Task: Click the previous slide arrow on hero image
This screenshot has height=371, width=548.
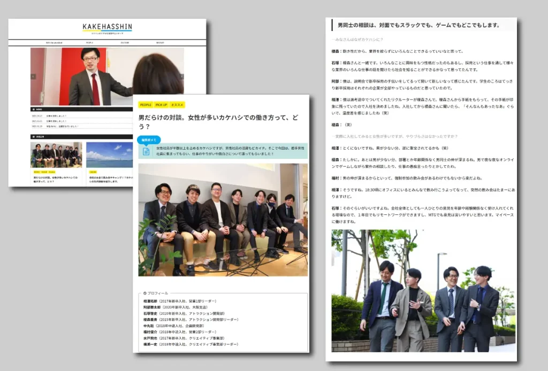Action: coord(33,76)
